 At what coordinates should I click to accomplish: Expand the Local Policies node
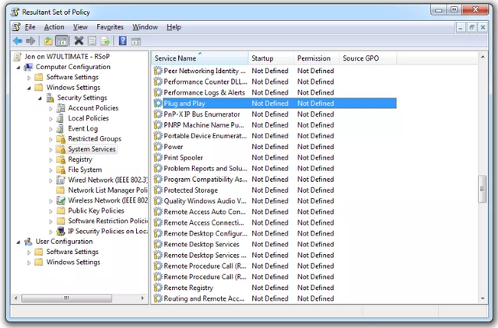[51, 119]
